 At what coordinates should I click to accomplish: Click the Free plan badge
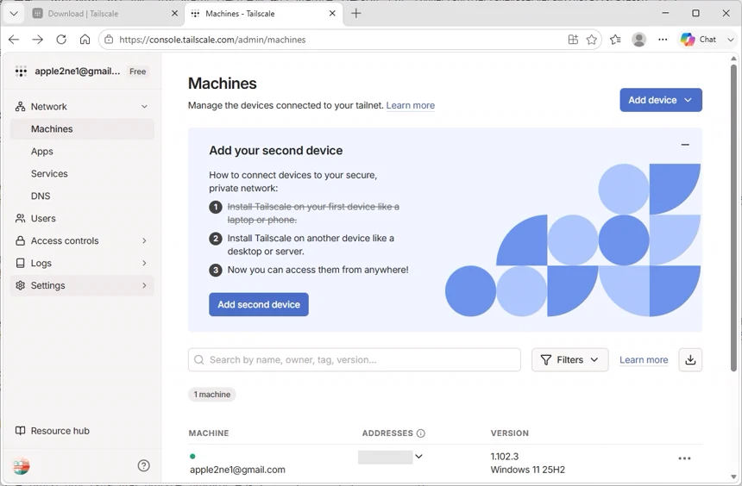click(x=138, y=72)
